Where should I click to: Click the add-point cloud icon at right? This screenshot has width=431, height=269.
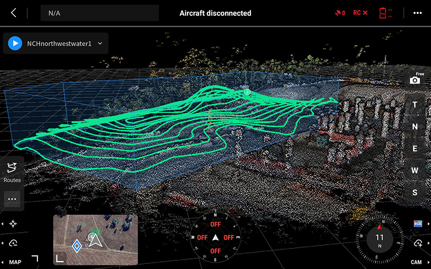pyautogui.click(x=418, y=243)
